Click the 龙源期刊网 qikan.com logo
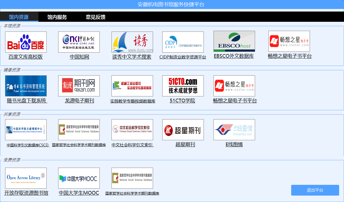This screenshot has width=344, height=202. click(x=79, y=86)
